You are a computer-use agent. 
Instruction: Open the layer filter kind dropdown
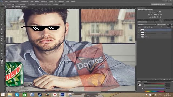pos(142,22)
